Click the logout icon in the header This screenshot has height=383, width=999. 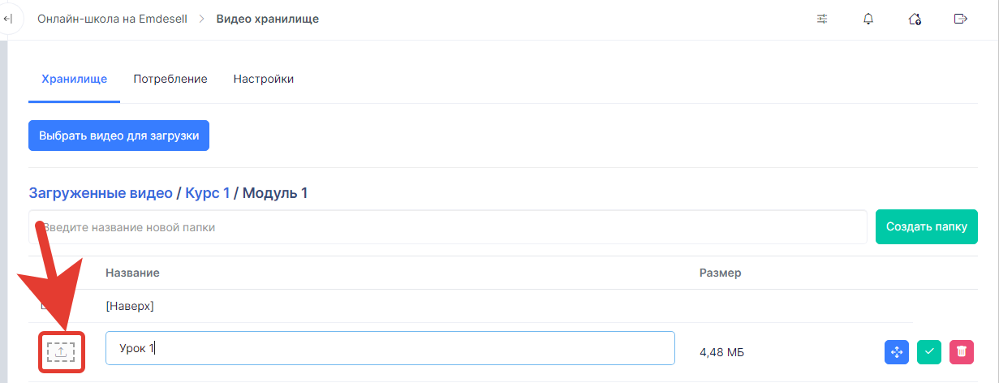click(x=961, y=19)
